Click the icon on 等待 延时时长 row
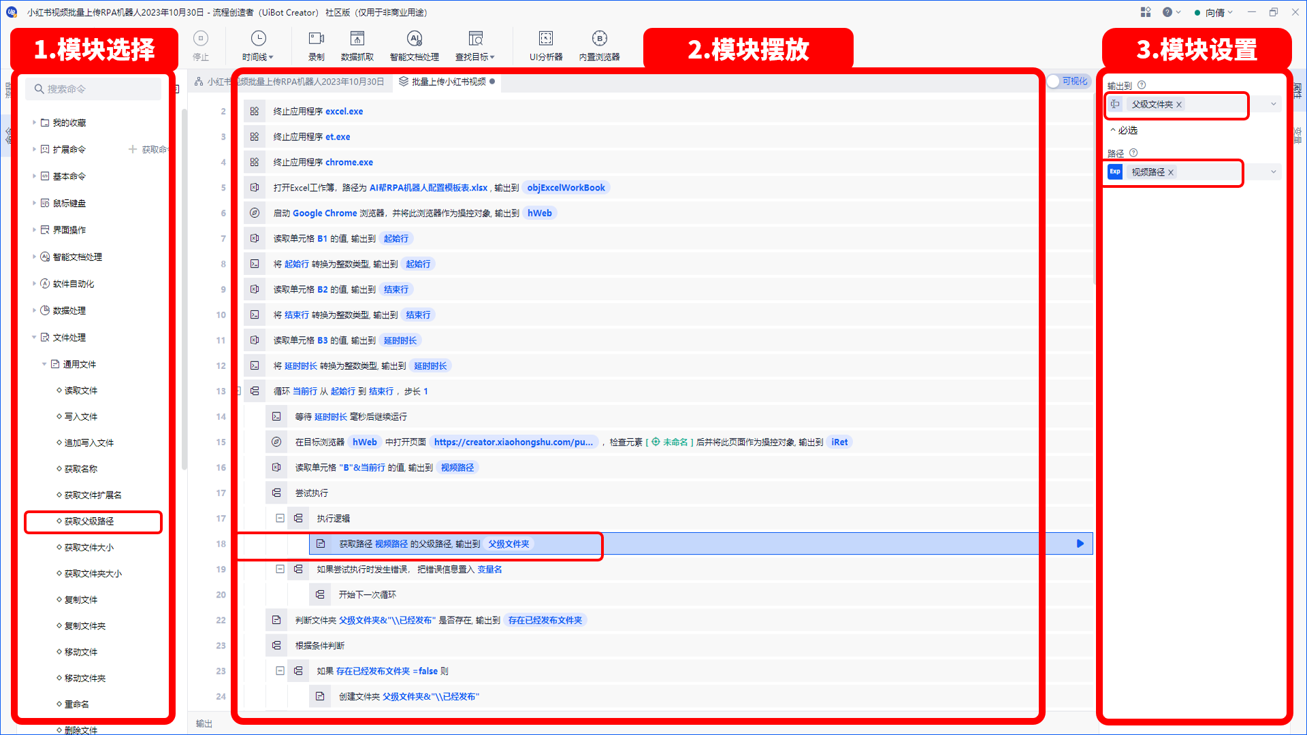This screenshot has height=735, width=1307. [276, 416]
